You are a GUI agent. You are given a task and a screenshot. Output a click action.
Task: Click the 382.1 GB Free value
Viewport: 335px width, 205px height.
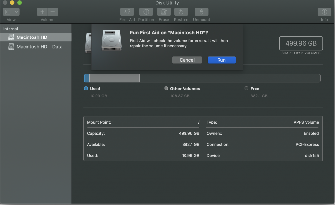pos(259,96)
